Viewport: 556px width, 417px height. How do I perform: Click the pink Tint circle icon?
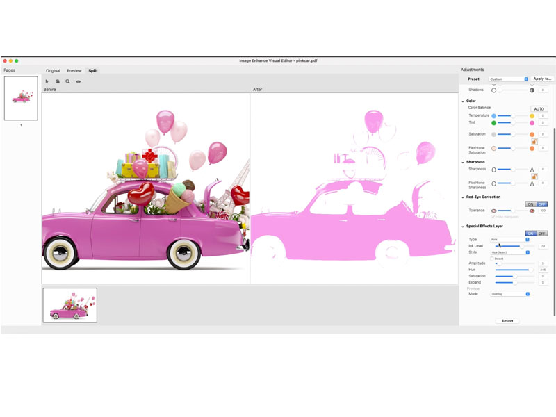(x=532, y=122)
